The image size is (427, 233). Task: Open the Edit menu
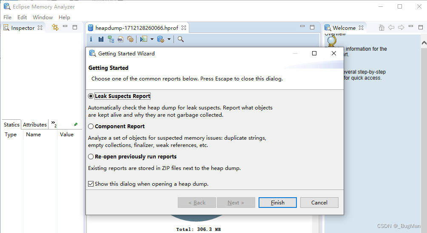(22, 17)
